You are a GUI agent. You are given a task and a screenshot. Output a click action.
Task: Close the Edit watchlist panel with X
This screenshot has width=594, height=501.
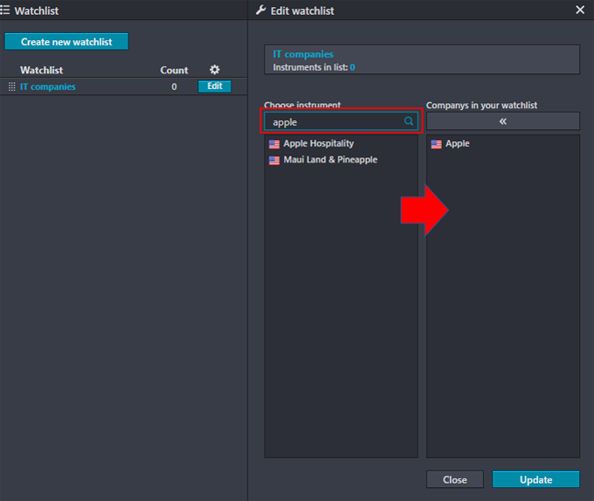[580, 10]
